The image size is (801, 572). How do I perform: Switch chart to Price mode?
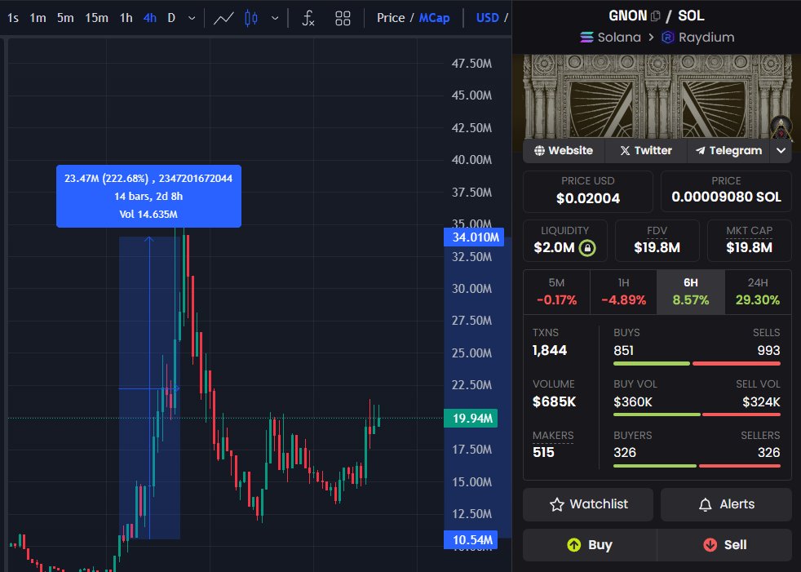pos(391,18)
